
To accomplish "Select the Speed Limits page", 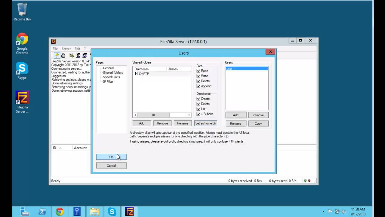I will coord(111,77).
